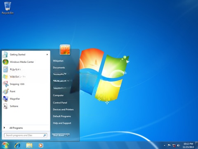Select Windows Media Center entry
Viewport: 198px width, 149px height.
(26, 62)
